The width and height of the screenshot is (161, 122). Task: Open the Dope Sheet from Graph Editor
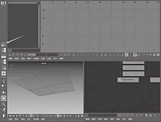(154, 55)
